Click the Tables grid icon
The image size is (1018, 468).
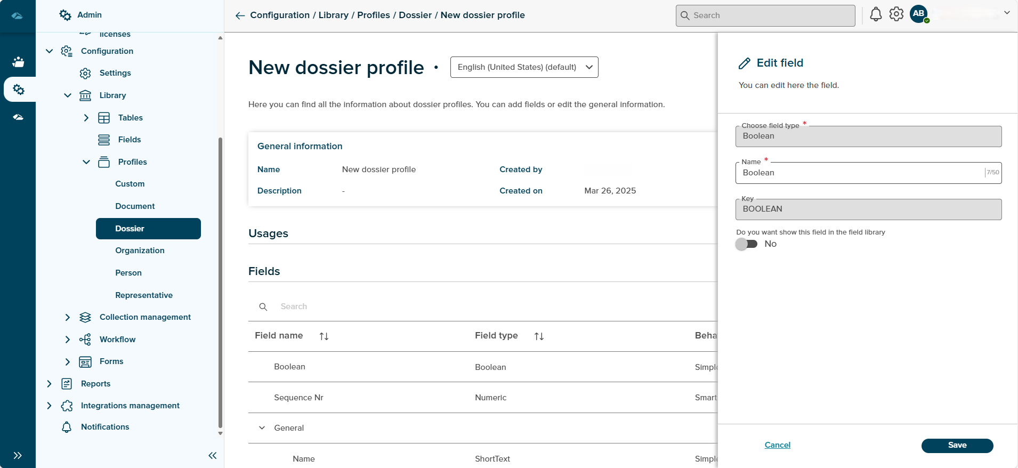click(x=104, y=118)
